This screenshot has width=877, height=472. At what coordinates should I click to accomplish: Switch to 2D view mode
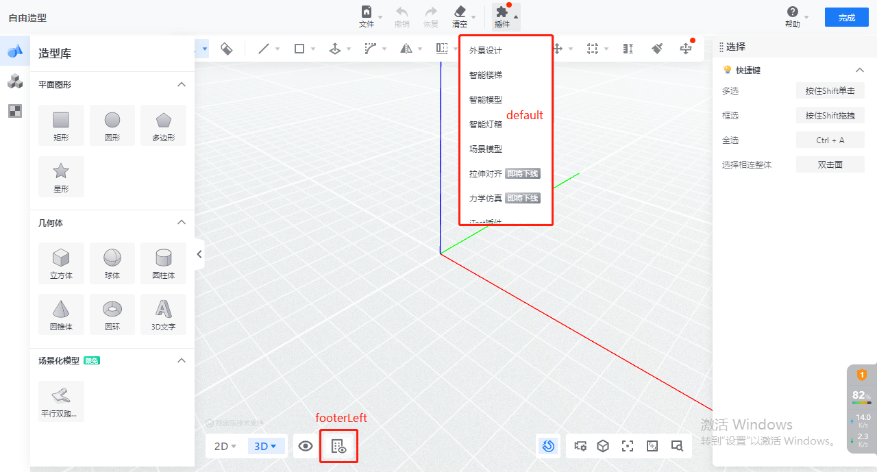coord(225,446)
